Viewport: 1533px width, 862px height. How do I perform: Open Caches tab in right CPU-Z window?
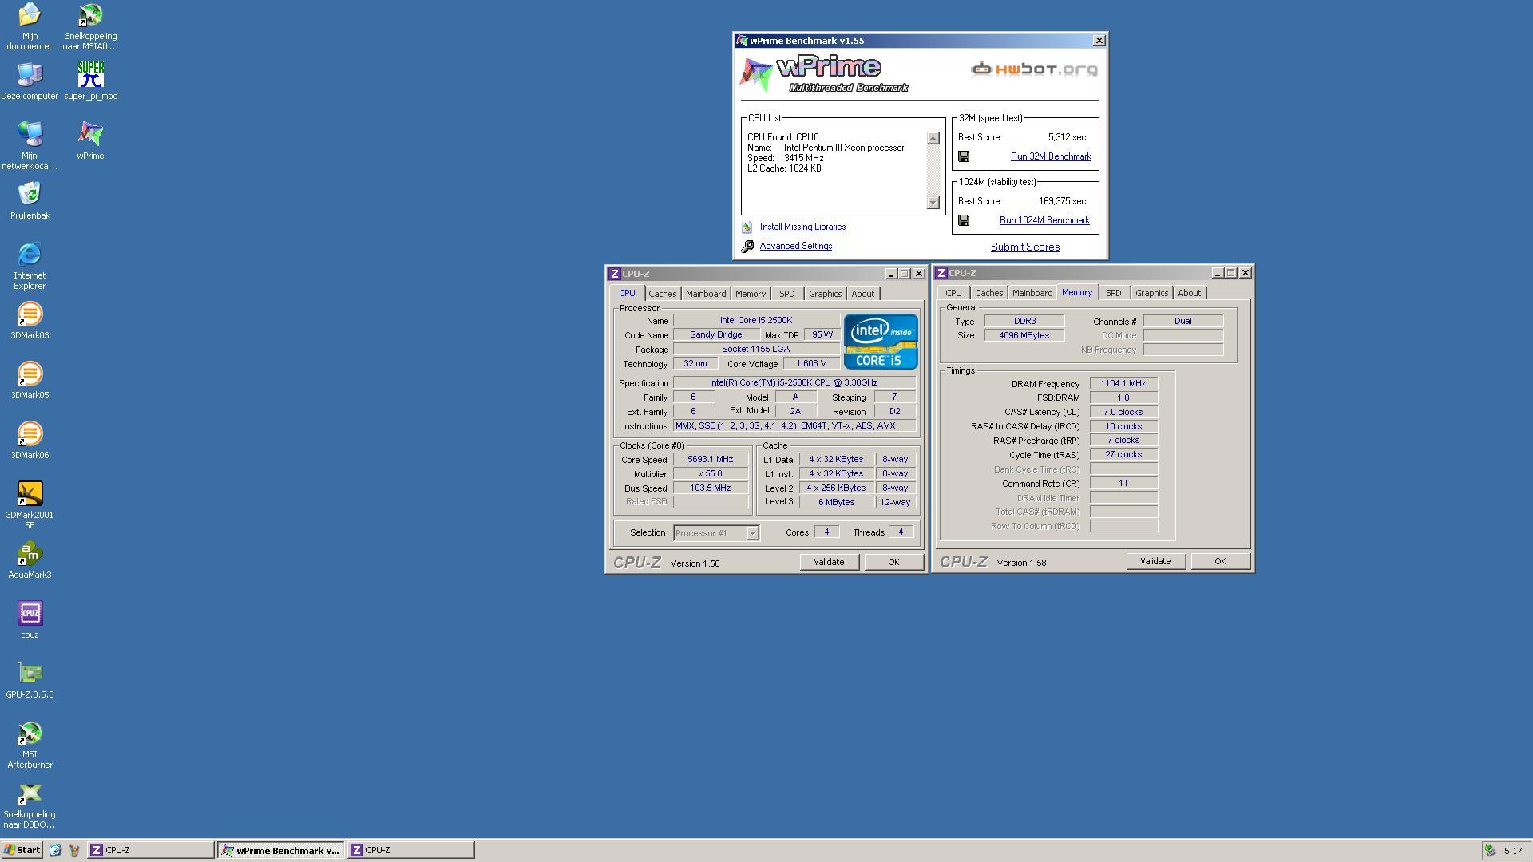tap(988, 293)
